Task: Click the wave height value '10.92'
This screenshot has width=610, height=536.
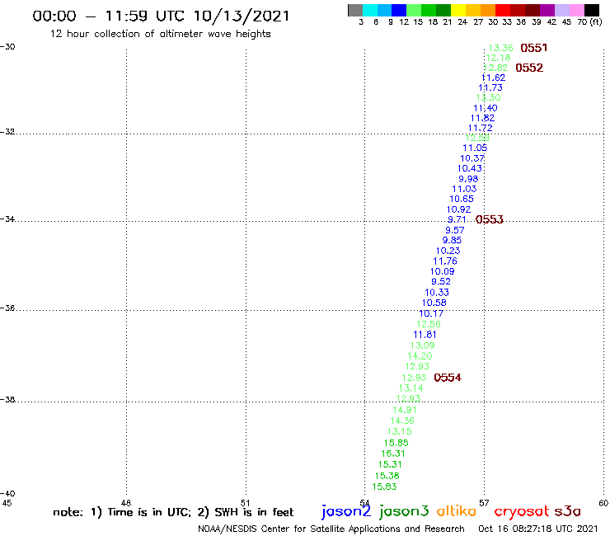Action: [x=458, y=209]
